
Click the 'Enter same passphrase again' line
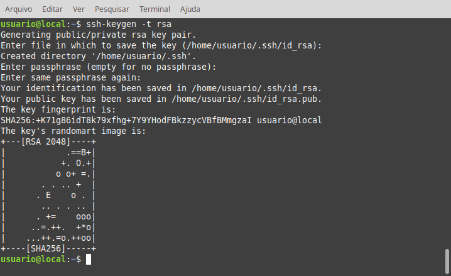tap(71, 77)
